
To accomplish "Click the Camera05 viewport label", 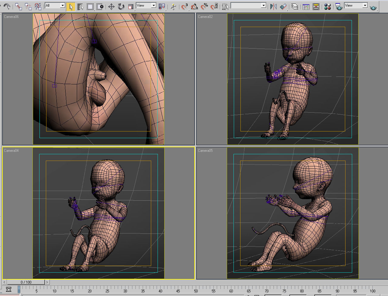I will click(205, 151).
